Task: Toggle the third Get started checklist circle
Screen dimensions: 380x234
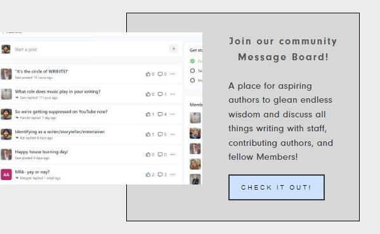Action: (192, 80)
